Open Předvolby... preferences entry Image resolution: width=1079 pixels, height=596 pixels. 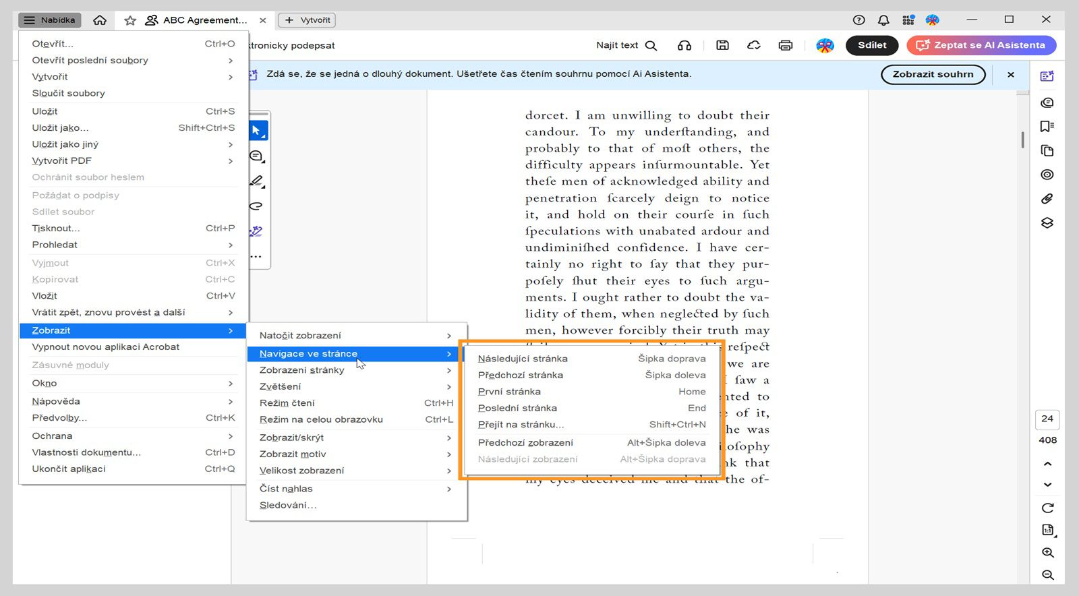point(134,418)
